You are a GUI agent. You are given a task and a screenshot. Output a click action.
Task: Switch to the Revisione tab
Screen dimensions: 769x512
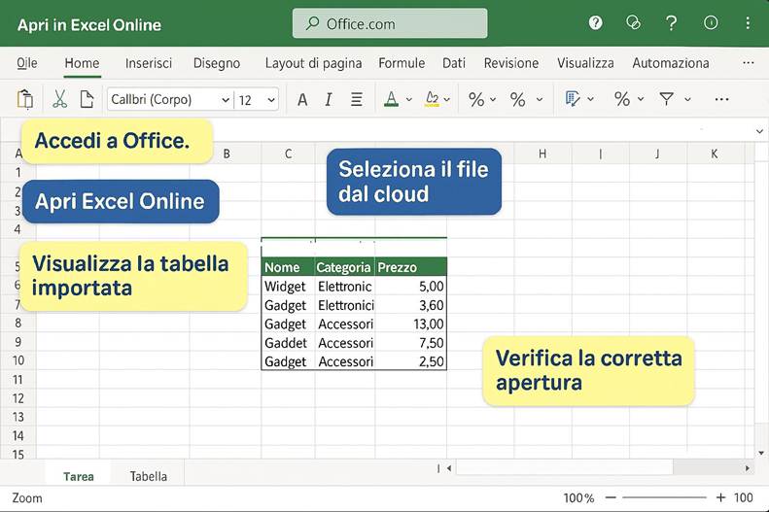pos(511,63)
